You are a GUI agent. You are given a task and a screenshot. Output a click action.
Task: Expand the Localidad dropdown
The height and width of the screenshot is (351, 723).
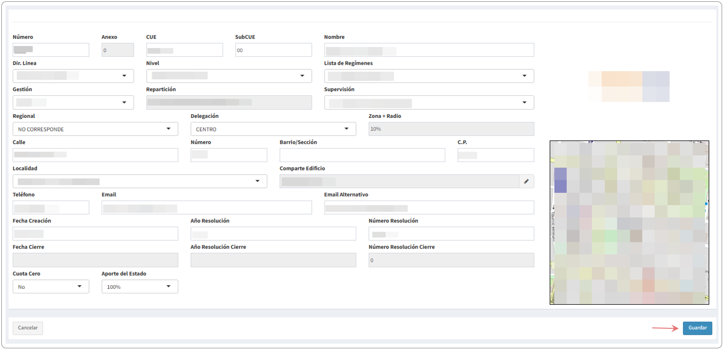[140, 181]
